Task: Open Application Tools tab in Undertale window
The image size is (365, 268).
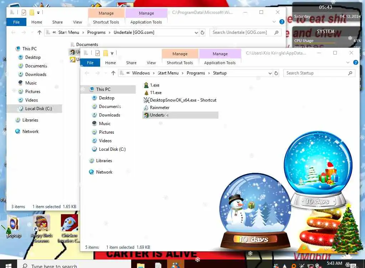Action: pyautogui.click(x=146, y=22)
